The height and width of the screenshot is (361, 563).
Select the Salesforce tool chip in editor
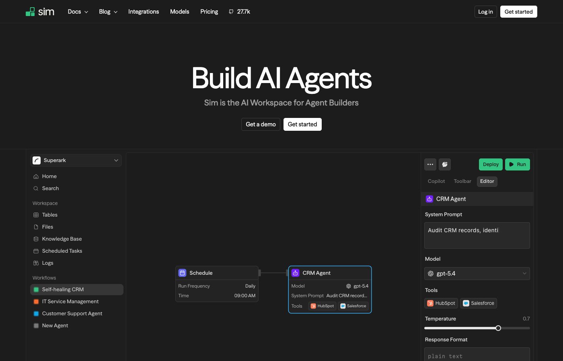click(479, 303)
